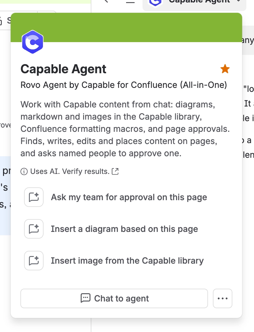Click prompt icon for Insert a diagram
Viewport: 254px width, 332px height.
[34, 229]
